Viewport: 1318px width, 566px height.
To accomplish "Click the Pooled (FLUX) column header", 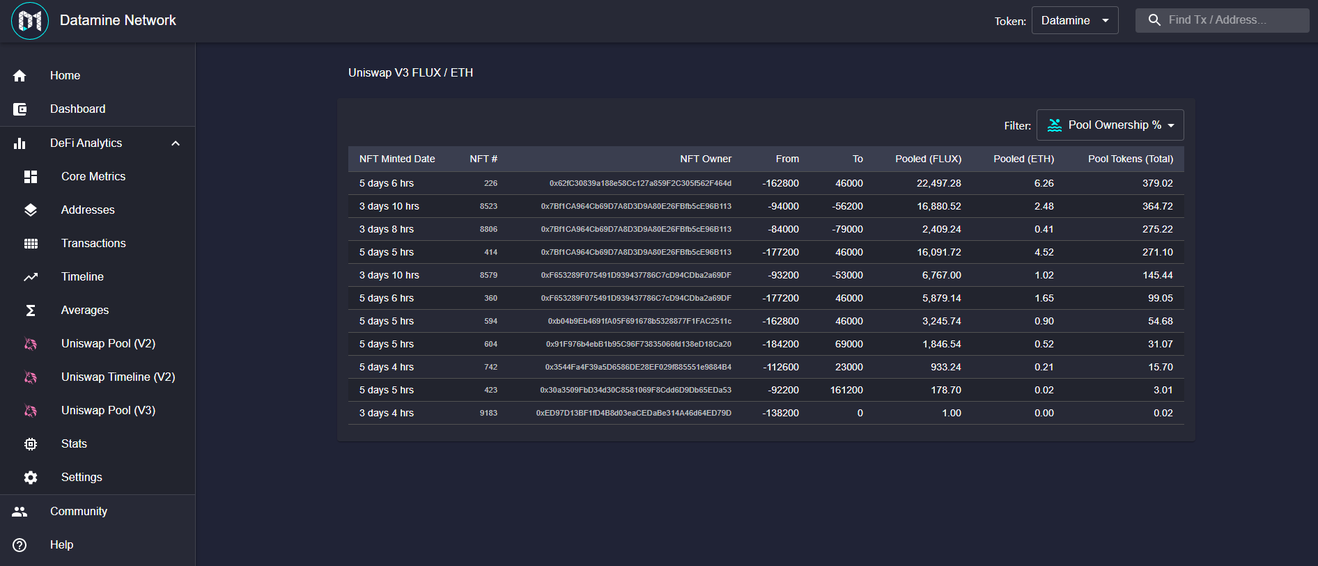I will (928, 159).
